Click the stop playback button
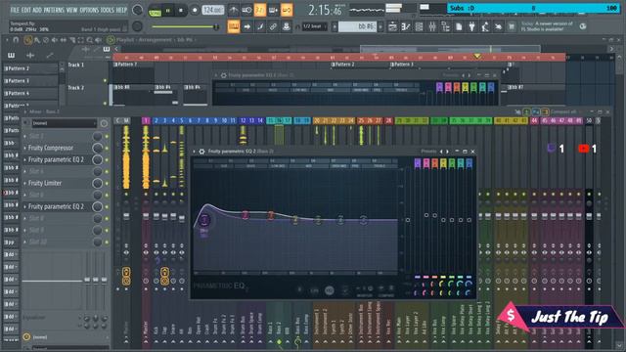 tap(181, 11)
